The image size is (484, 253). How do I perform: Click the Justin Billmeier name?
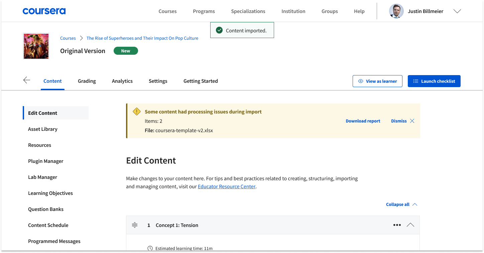coord(426,11)
